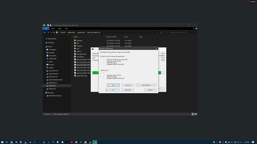Open the address bar history dropdown
The height and width of the screenshot is (144, 257).
(157, 32)
